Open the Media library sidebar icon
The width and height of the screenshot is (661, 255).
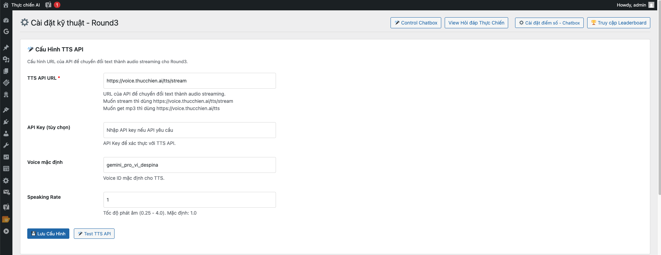pyautogui.click(x=6, y=59)
